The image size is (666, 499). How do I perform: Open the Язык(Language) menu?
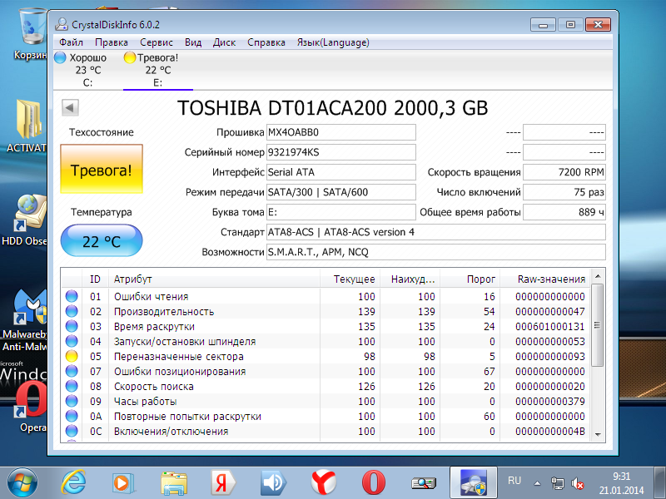333,42
